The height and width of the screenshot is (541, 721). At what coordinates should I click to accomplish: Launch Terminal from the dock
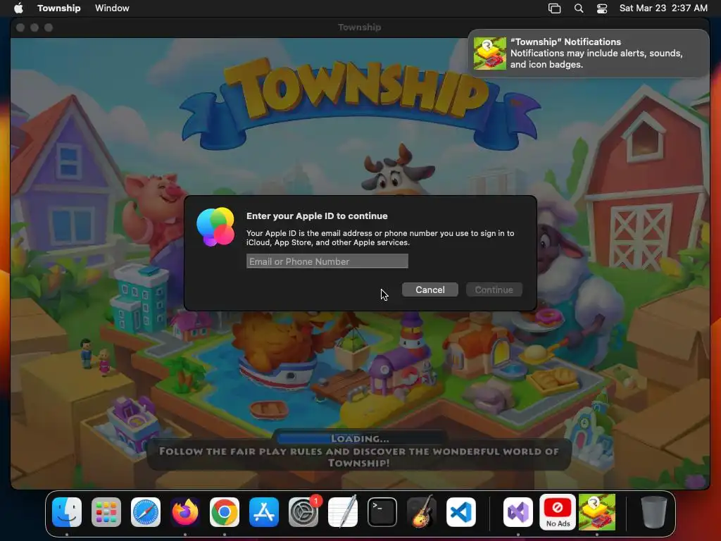click(382, 512)
